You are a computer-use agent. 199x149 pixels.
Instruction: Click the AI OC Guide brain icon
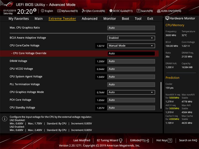(x=111, y=11)
